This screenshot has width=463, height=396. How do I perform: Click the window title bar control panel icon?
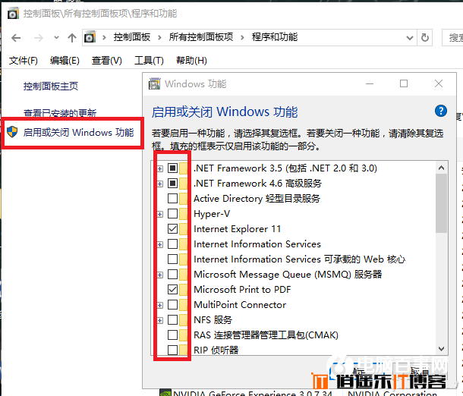point(13,14)
